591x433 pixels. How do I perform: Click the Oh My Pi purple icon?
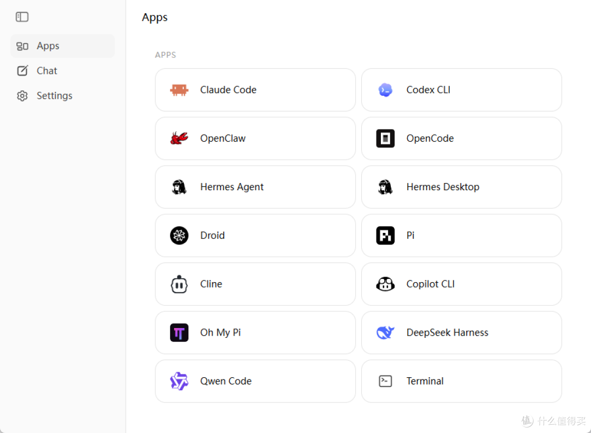[x=179, y=332]
